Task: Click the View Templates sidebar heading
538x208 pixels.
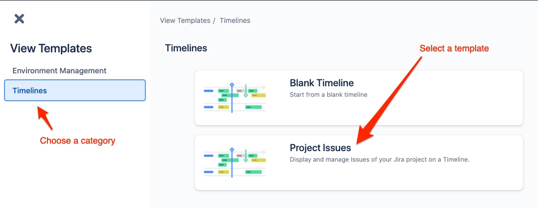Action: (51, 48)
